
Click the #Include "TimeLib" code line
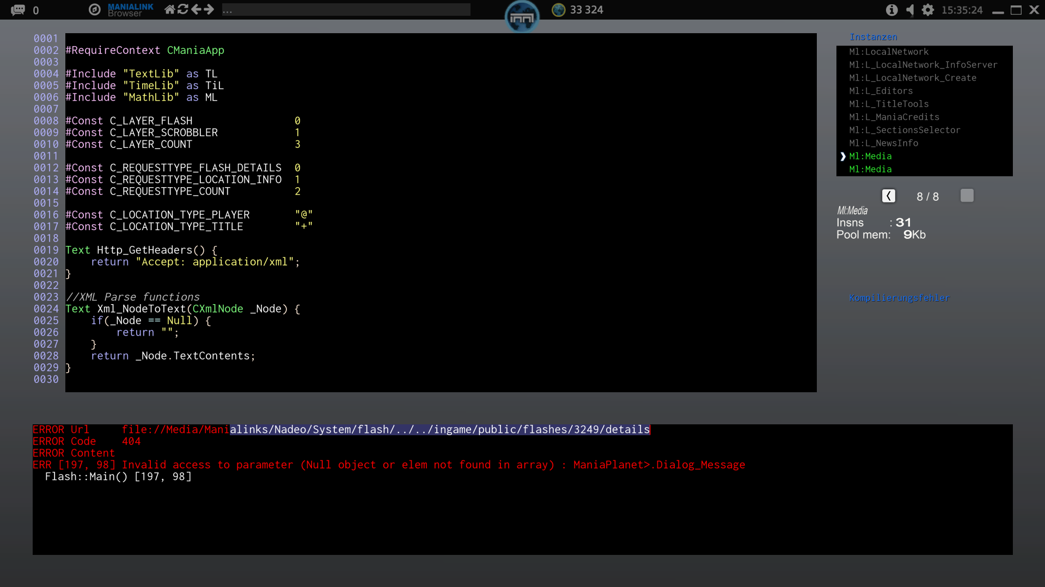[145, 85]
